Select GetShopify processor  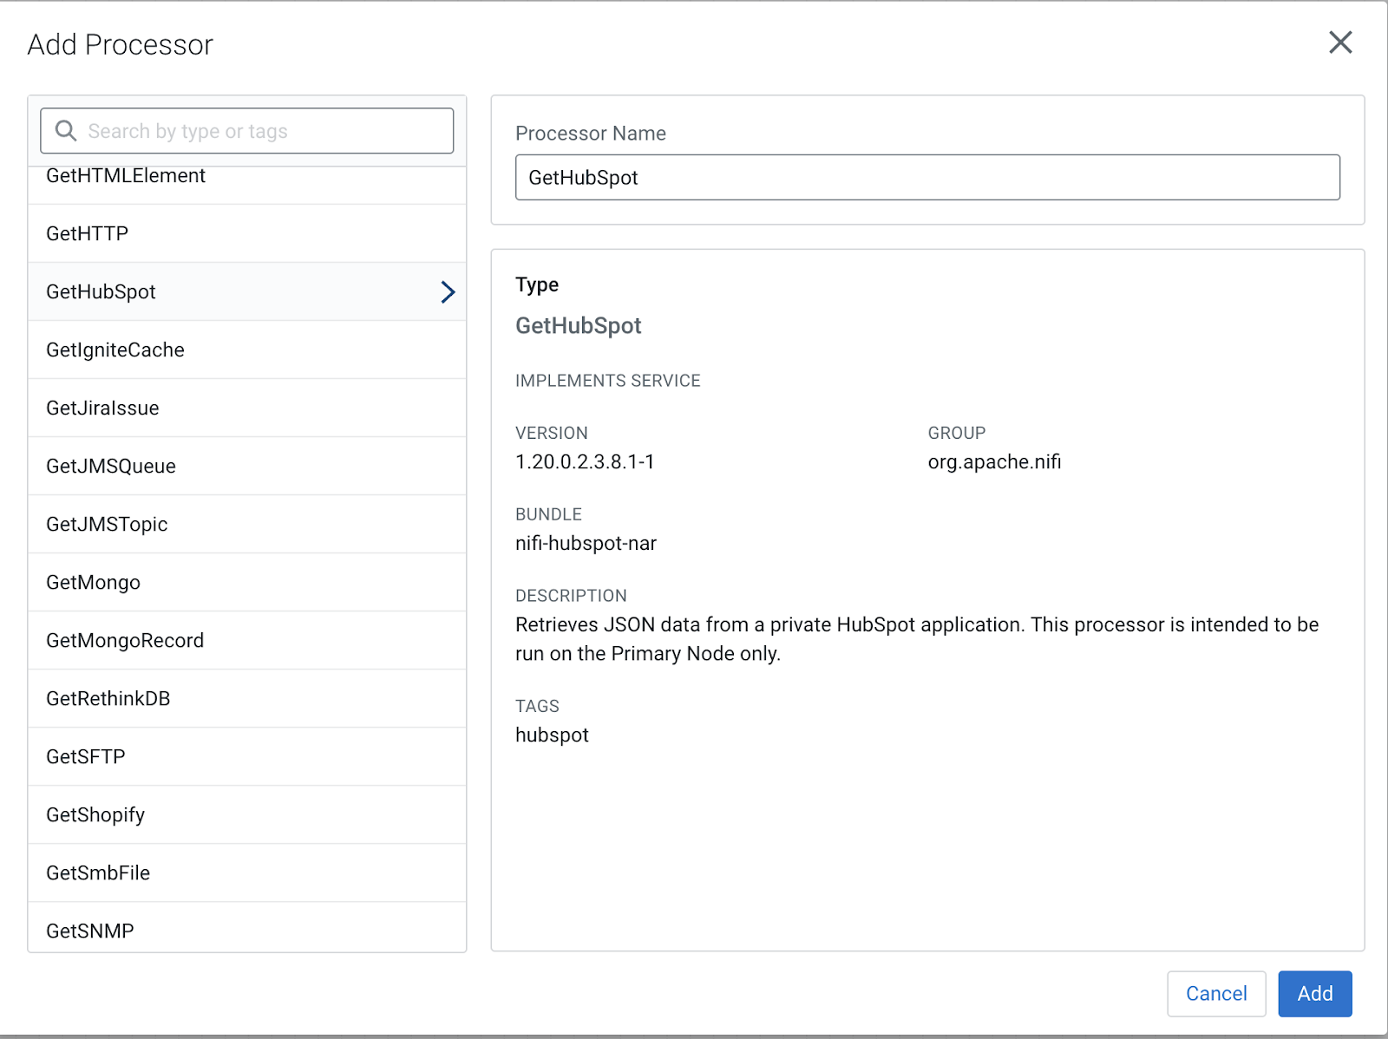point(247,815)
